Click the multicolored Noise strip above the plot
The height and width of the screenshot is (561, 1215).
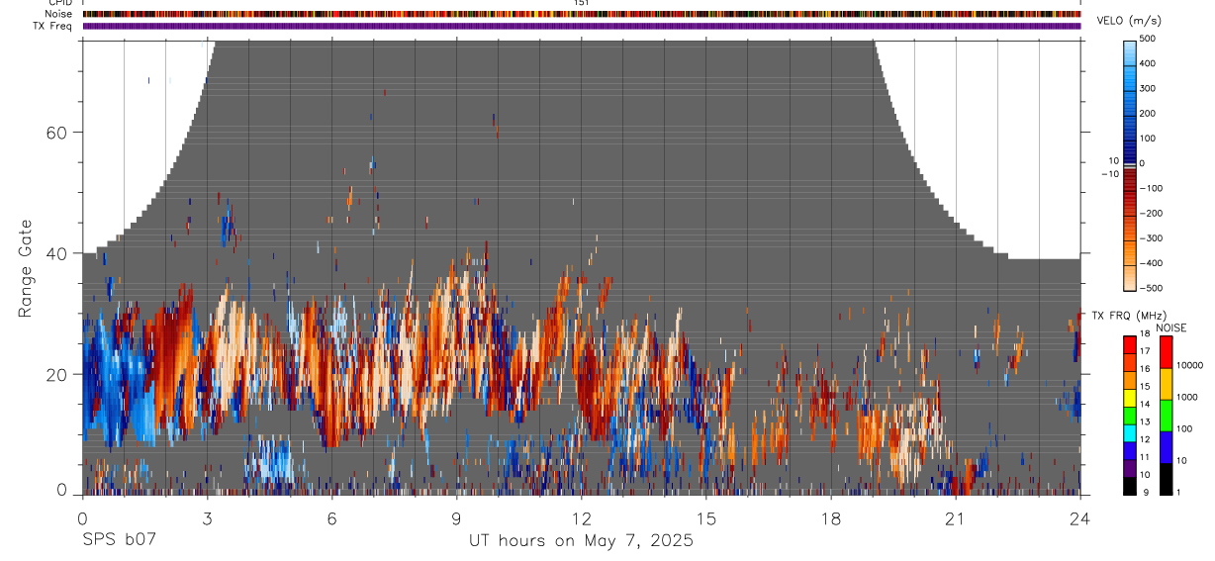pos(582,14)
